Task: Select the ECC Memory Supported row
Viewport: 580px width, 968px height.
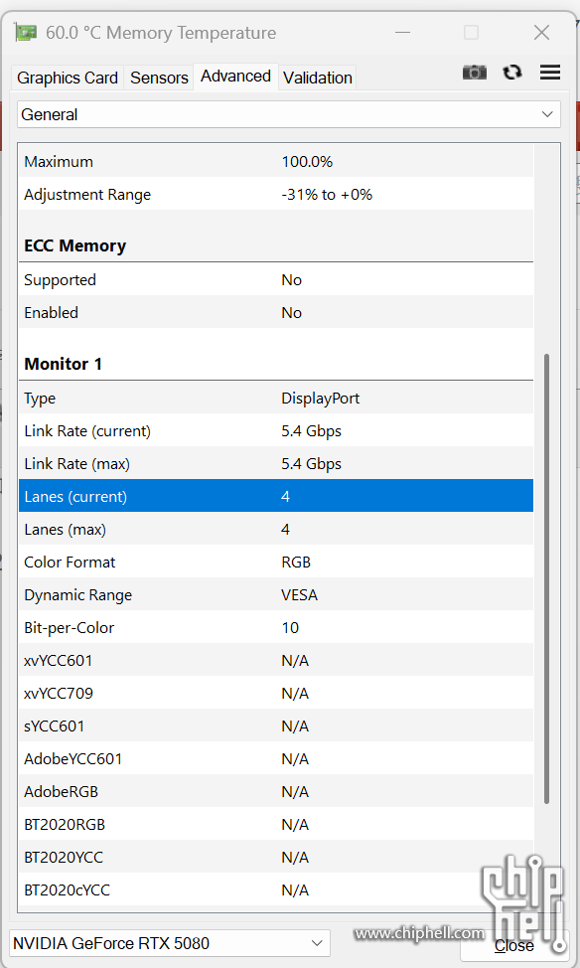Action: click(x=276, y=280)
